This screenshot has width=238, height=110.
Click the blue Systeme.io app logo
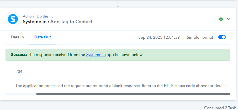pyautogui.click(x=13, y=19)
